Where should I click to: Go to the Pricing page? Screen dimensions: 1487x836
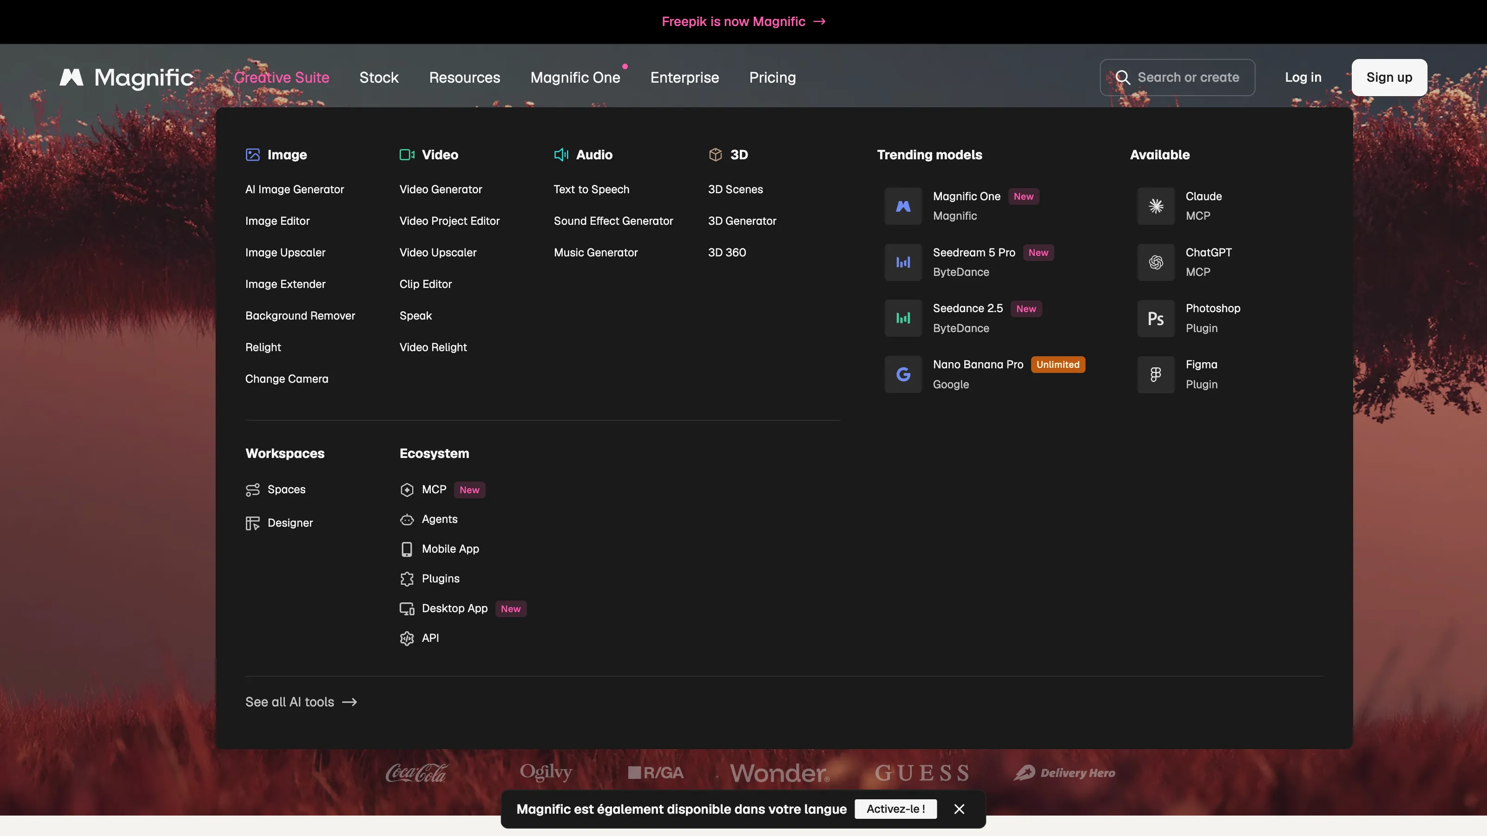(772, 77)
